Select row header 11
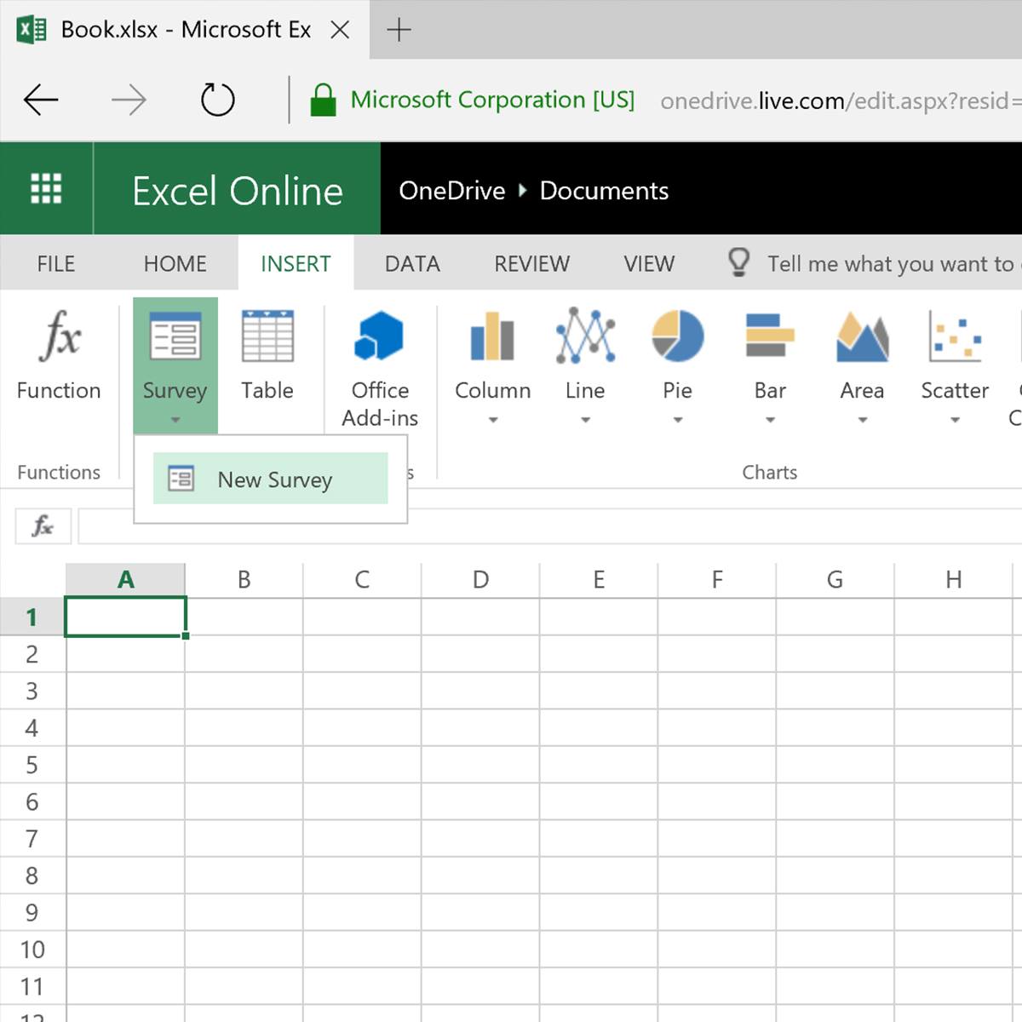This screenshot has height=1022, width=1022. tap(32, 986)
